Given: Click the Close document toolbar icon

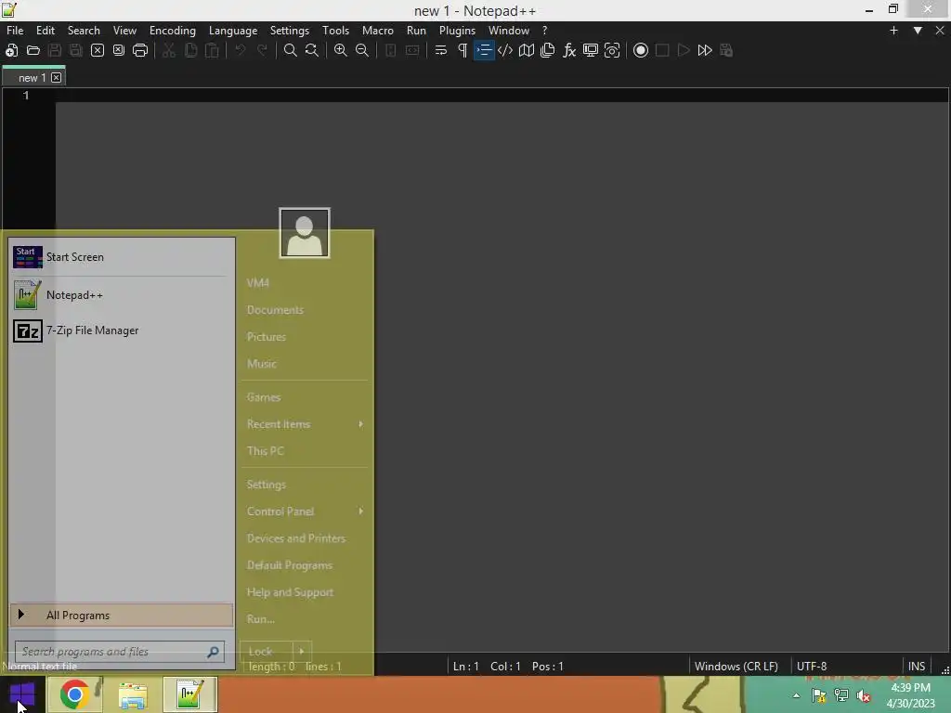Looking at the screenshot, I should [x=97, y=50].
